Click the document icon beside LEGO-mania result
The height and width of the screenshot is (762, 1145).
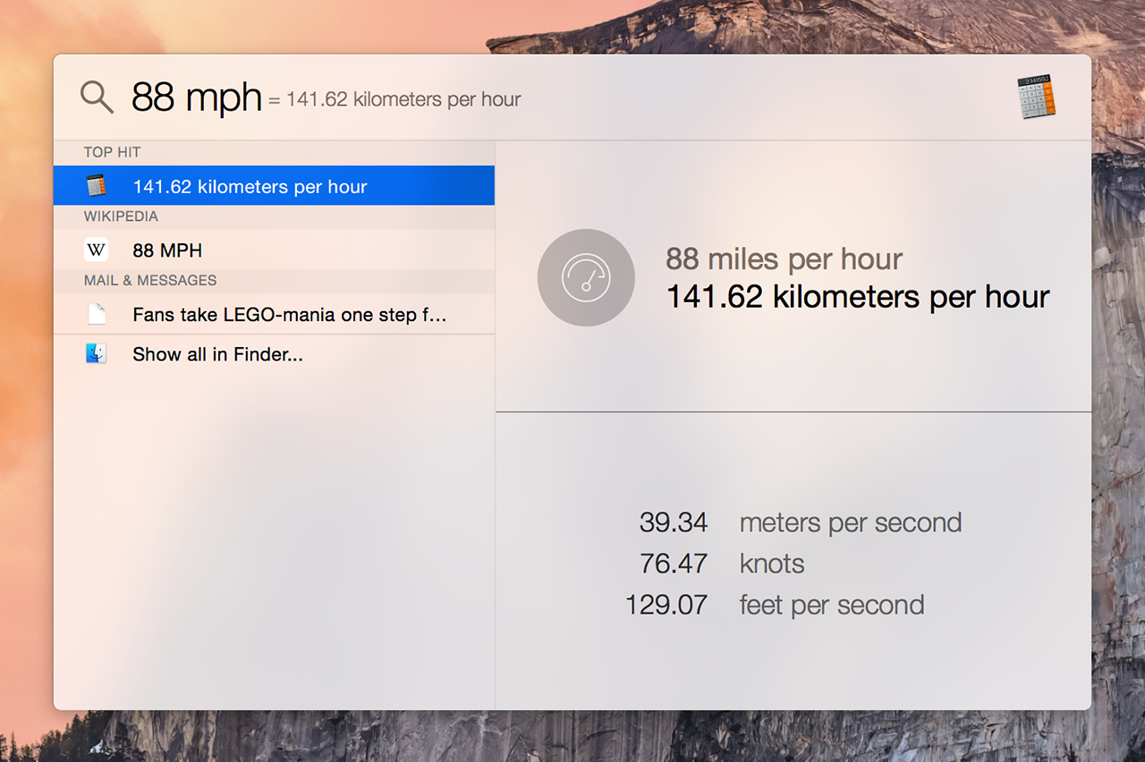click(x=96, y=315)
